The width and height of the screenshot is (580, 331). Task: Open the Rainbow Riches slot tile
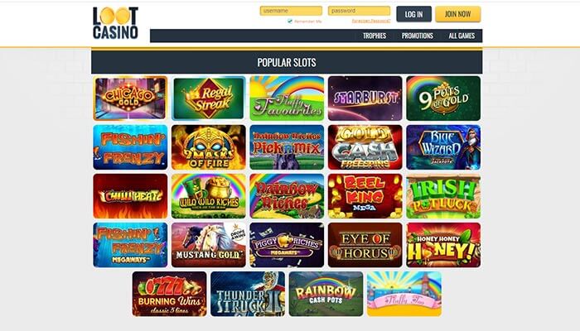[x=287, y=196]
